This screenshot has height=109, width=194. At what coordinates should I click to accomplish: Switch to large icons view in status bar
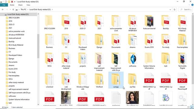click(192, 107)
